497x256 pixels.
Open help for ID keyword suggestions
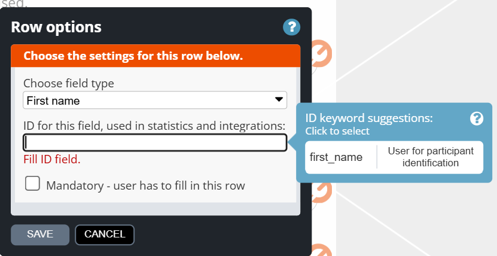pos(477,118)
